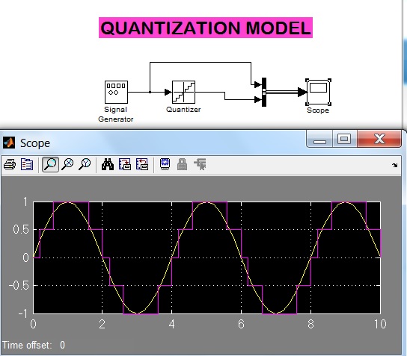Click Restore saved axes settings icon
Viewport: 407px width, 356px height.
point(142,164)
